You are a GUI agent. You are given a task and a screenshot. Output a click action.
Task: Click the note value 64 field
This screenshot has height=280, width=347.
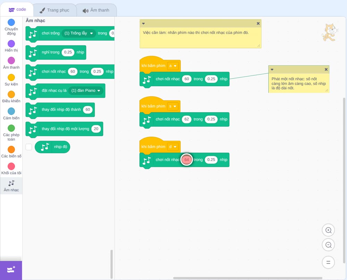click(x=187, y=160)
